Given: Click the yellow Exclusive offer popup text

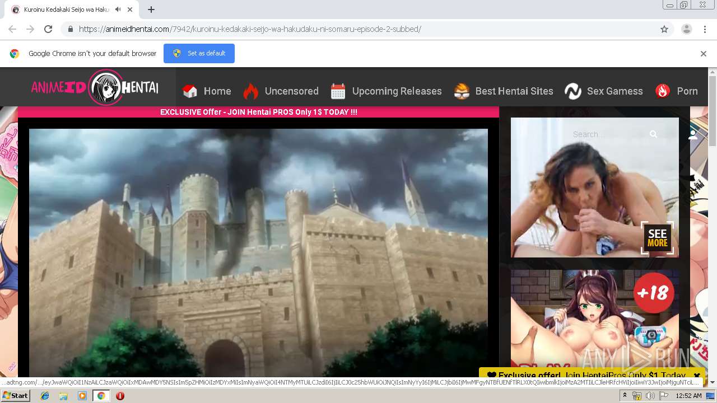Looking at the screenshot, I should coord(586,376).
